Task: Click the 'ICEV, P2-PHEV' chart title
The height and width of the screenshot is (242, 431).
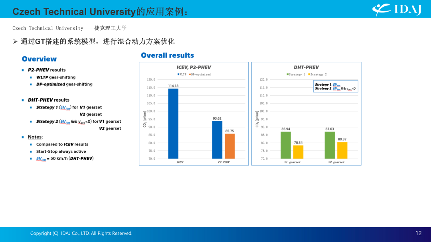Action: (194, 67)
